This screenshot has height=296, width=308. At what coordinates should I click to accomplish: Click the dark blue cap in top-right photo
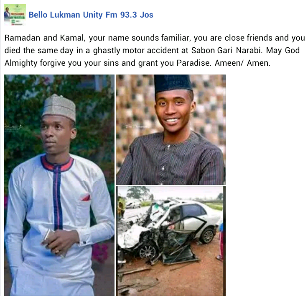pos(173,83)
